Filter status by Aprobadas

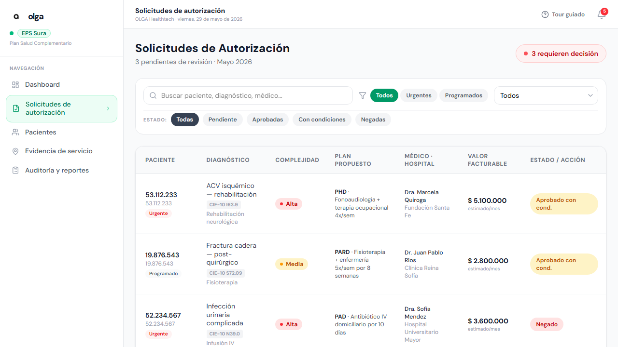click(267, 120)
